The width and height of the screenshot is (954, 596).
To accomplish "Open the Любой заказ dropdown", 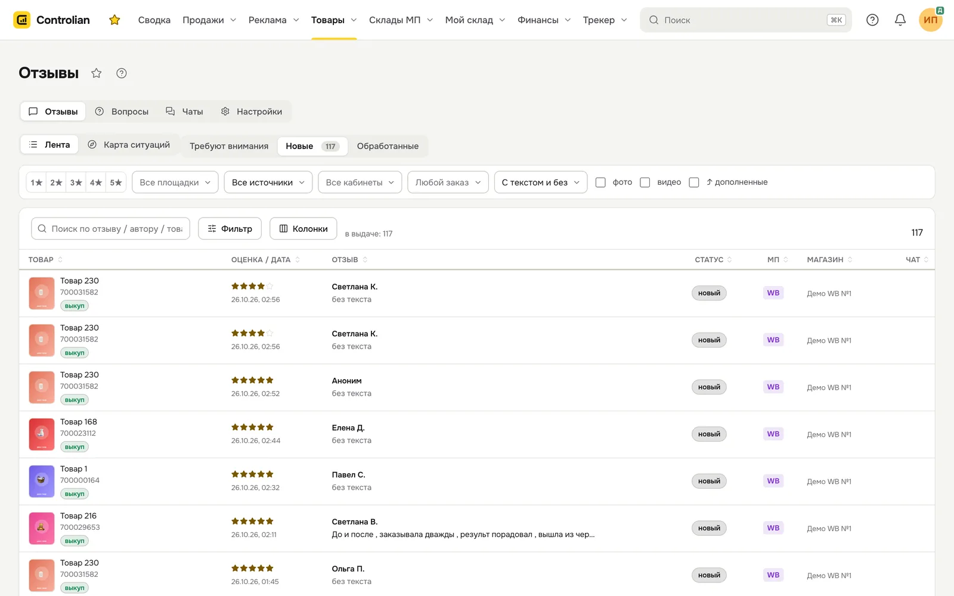I will click(x=448, y=182).
